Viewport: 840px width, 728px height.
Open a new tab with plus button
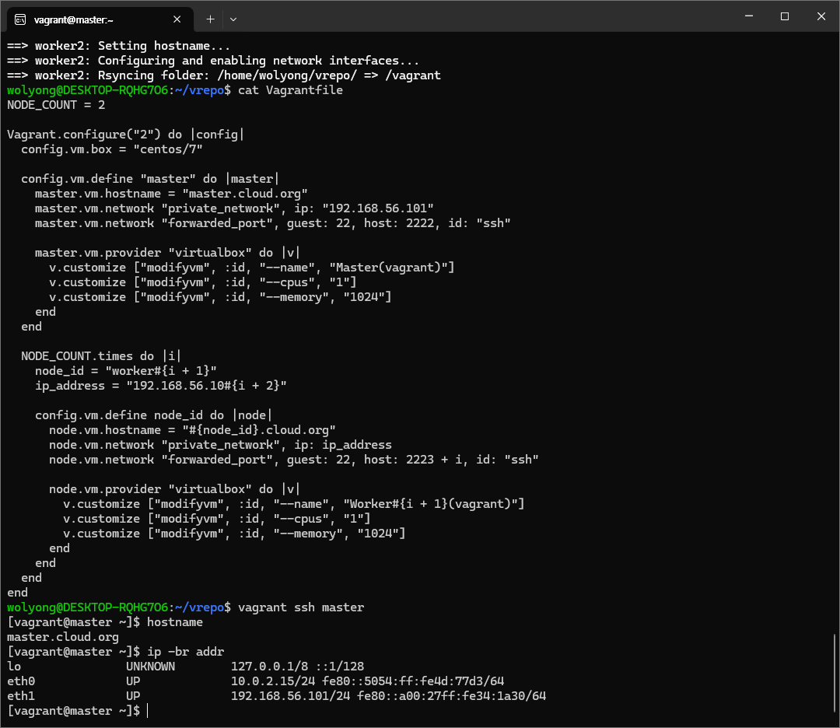pos(210,19)
